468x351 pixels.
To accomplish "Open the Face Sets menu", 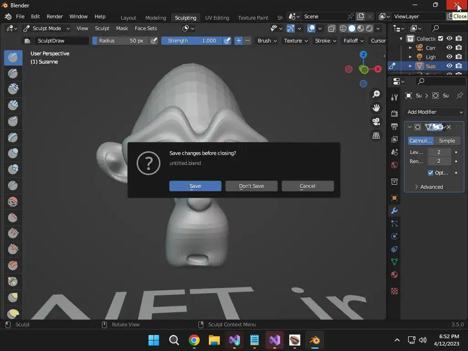I will (146, 28).
